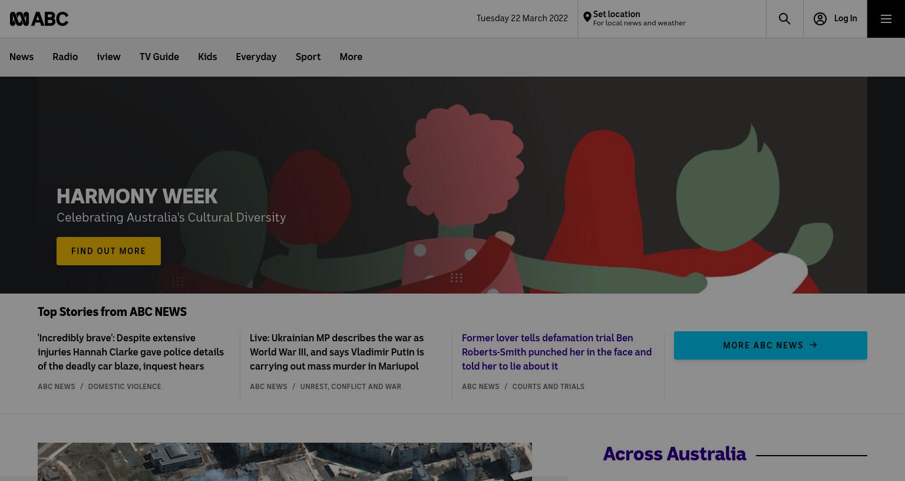Click ABC NEWS label under Roberts-Smith story

(481, 387)
